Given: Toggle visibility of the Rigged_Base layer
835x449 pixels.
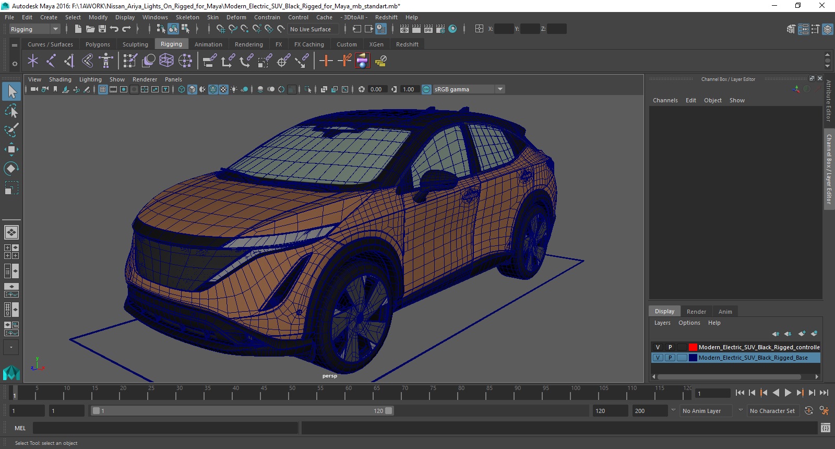Looking at the screenshot, I should tap(658, 358).
